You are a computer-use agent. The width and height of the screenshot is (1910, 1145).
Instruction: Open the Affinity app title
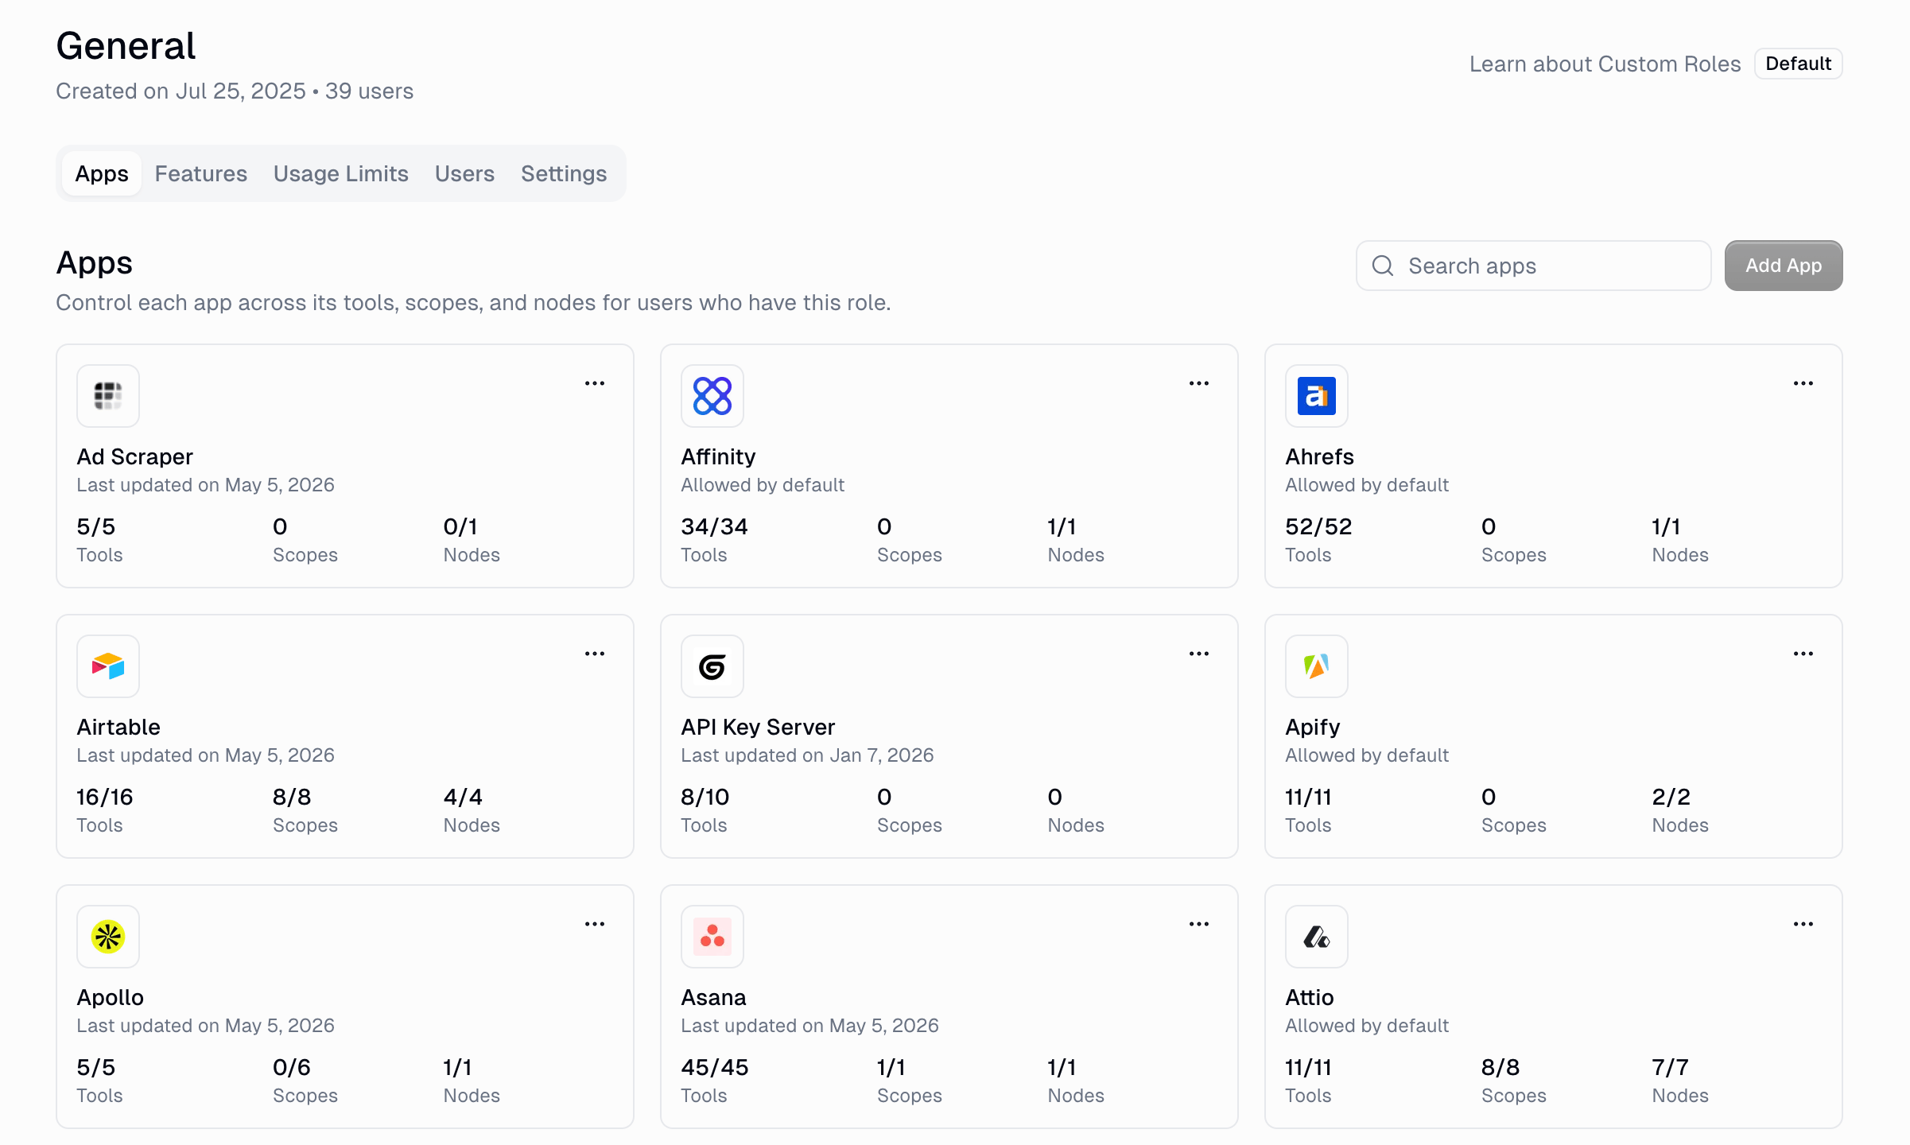[x=718, y=456]
